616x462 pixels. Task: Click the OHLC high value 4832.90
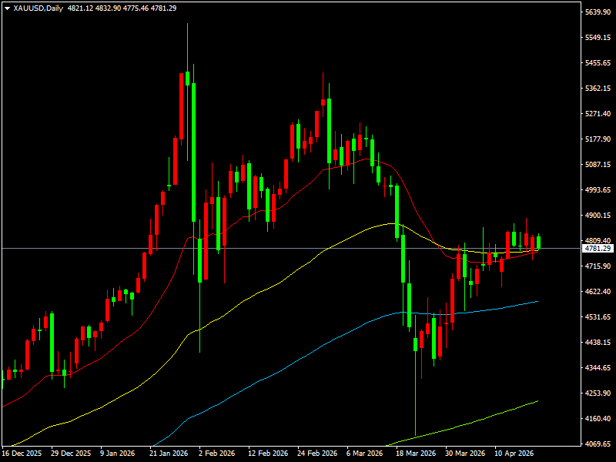(x=108, y=8)
